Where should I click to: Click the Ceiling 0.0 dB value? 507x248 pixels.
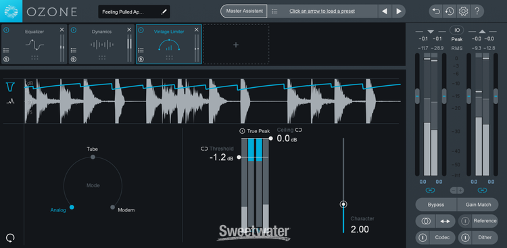point(287,139)
